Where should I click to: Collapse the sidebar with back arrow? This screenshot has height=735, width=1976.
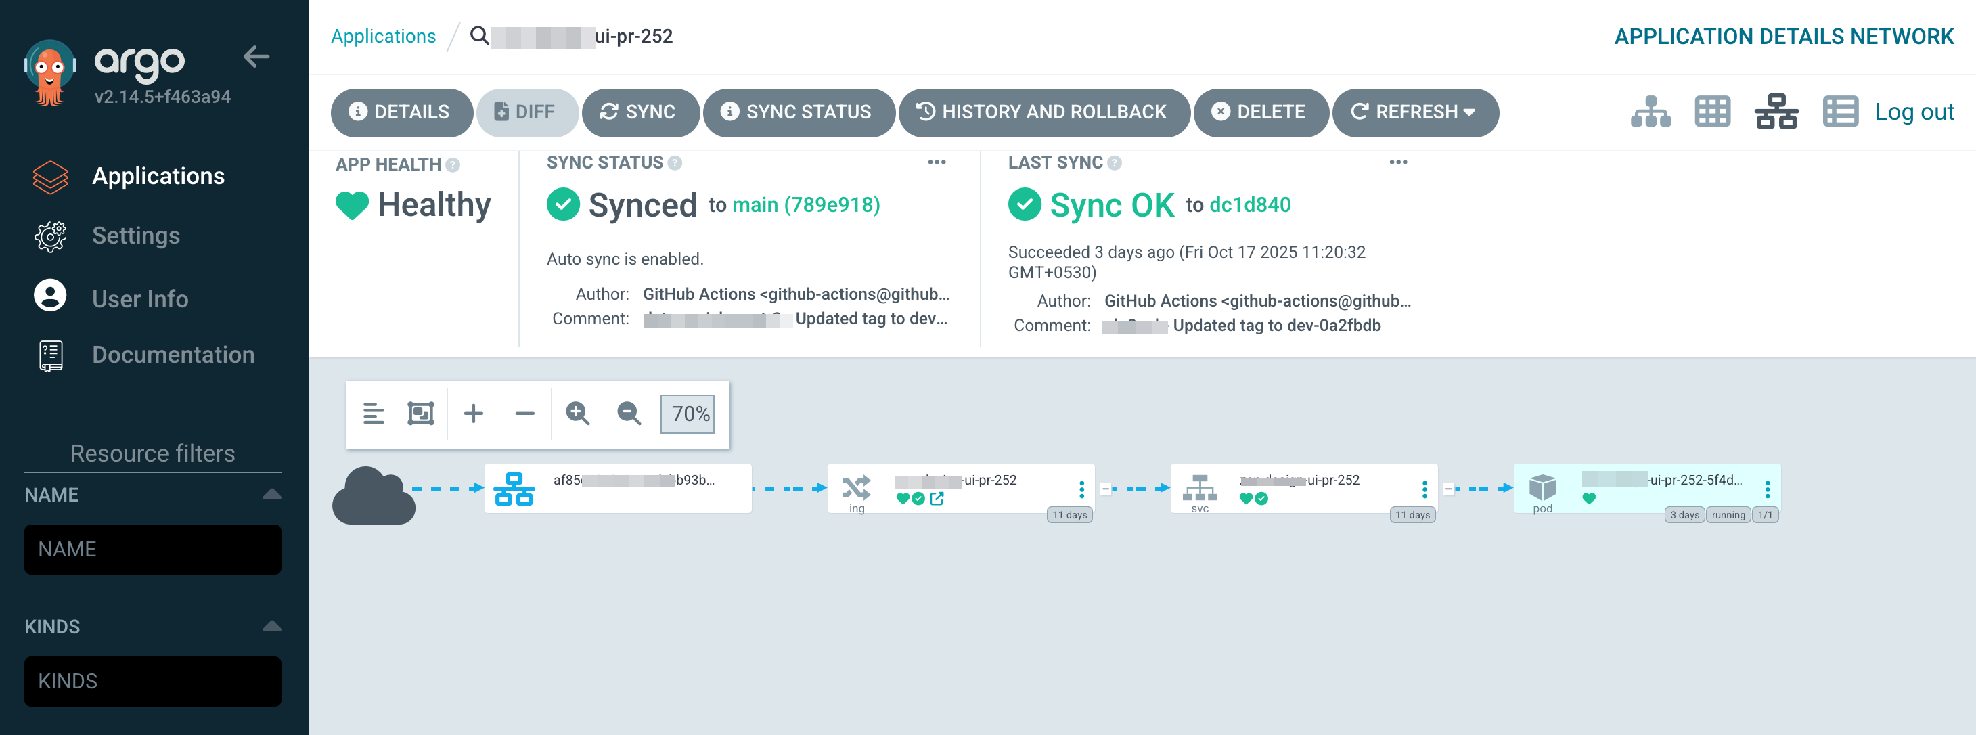[256, 56]
